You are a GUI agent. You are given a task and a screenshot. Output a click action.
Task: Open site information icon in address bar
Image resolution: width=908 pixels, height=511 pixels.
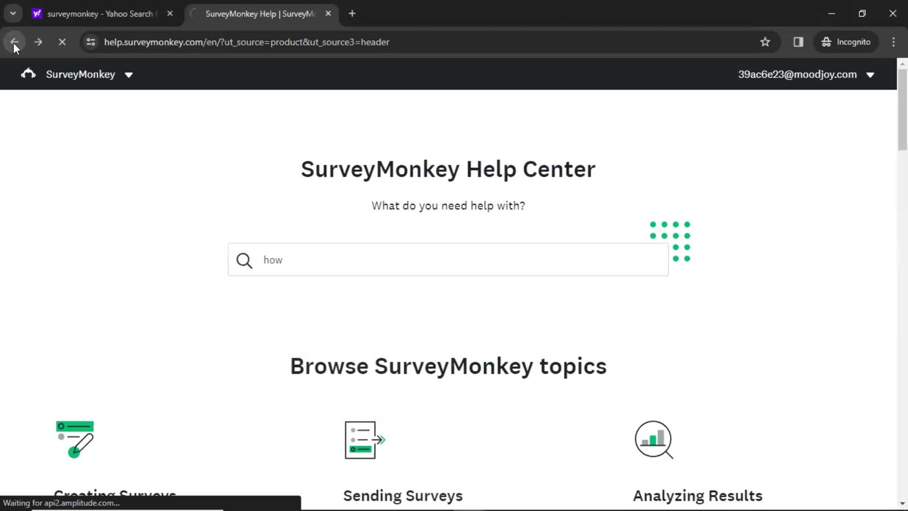click(x=91, y=42)
